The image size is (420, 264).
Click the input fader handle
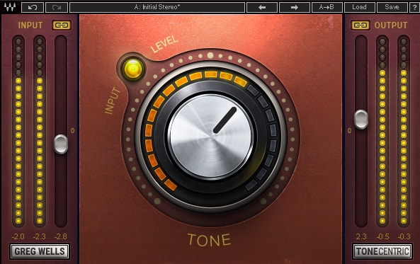click(61, 144)
